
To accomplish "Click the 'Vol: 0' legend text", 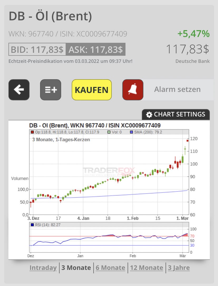I will (x=117, y=132).
